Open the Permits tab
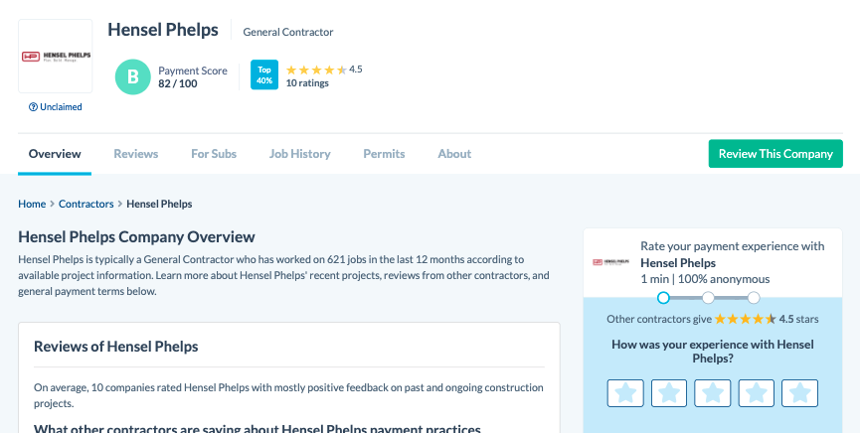860x433 pixels. click(384, 154)
